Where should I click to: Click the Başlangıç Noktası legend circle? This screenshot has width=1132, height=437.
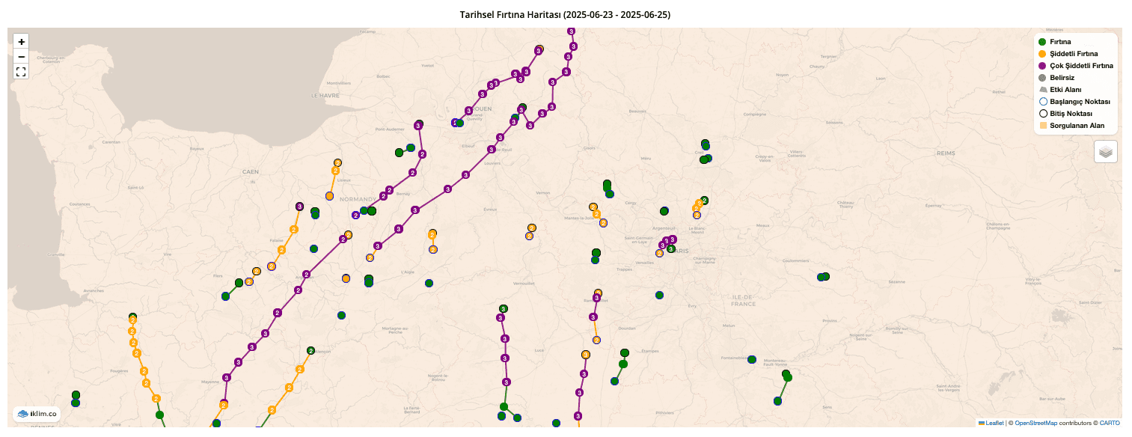tap(1042, 102)
